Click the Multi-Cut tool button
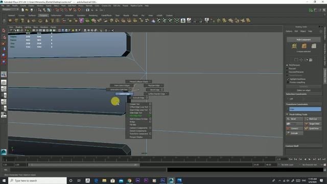The image size is (327, 184). point(313,119)
